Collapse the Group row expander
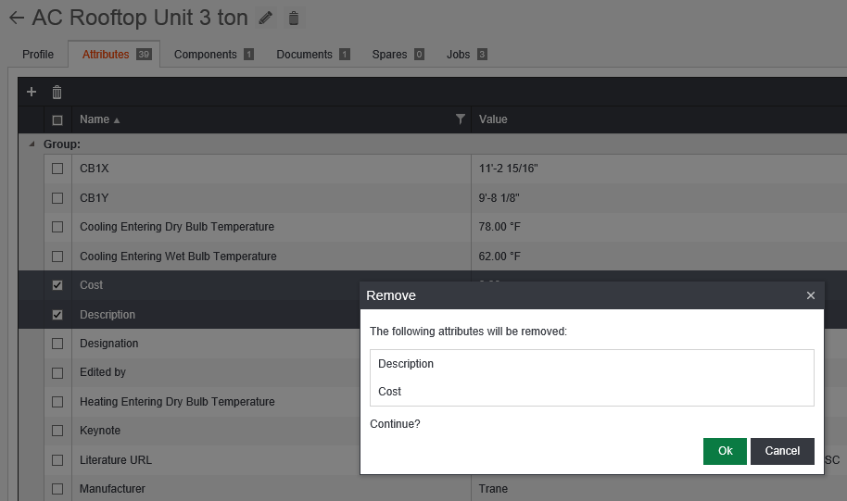 tap(32, 144)
